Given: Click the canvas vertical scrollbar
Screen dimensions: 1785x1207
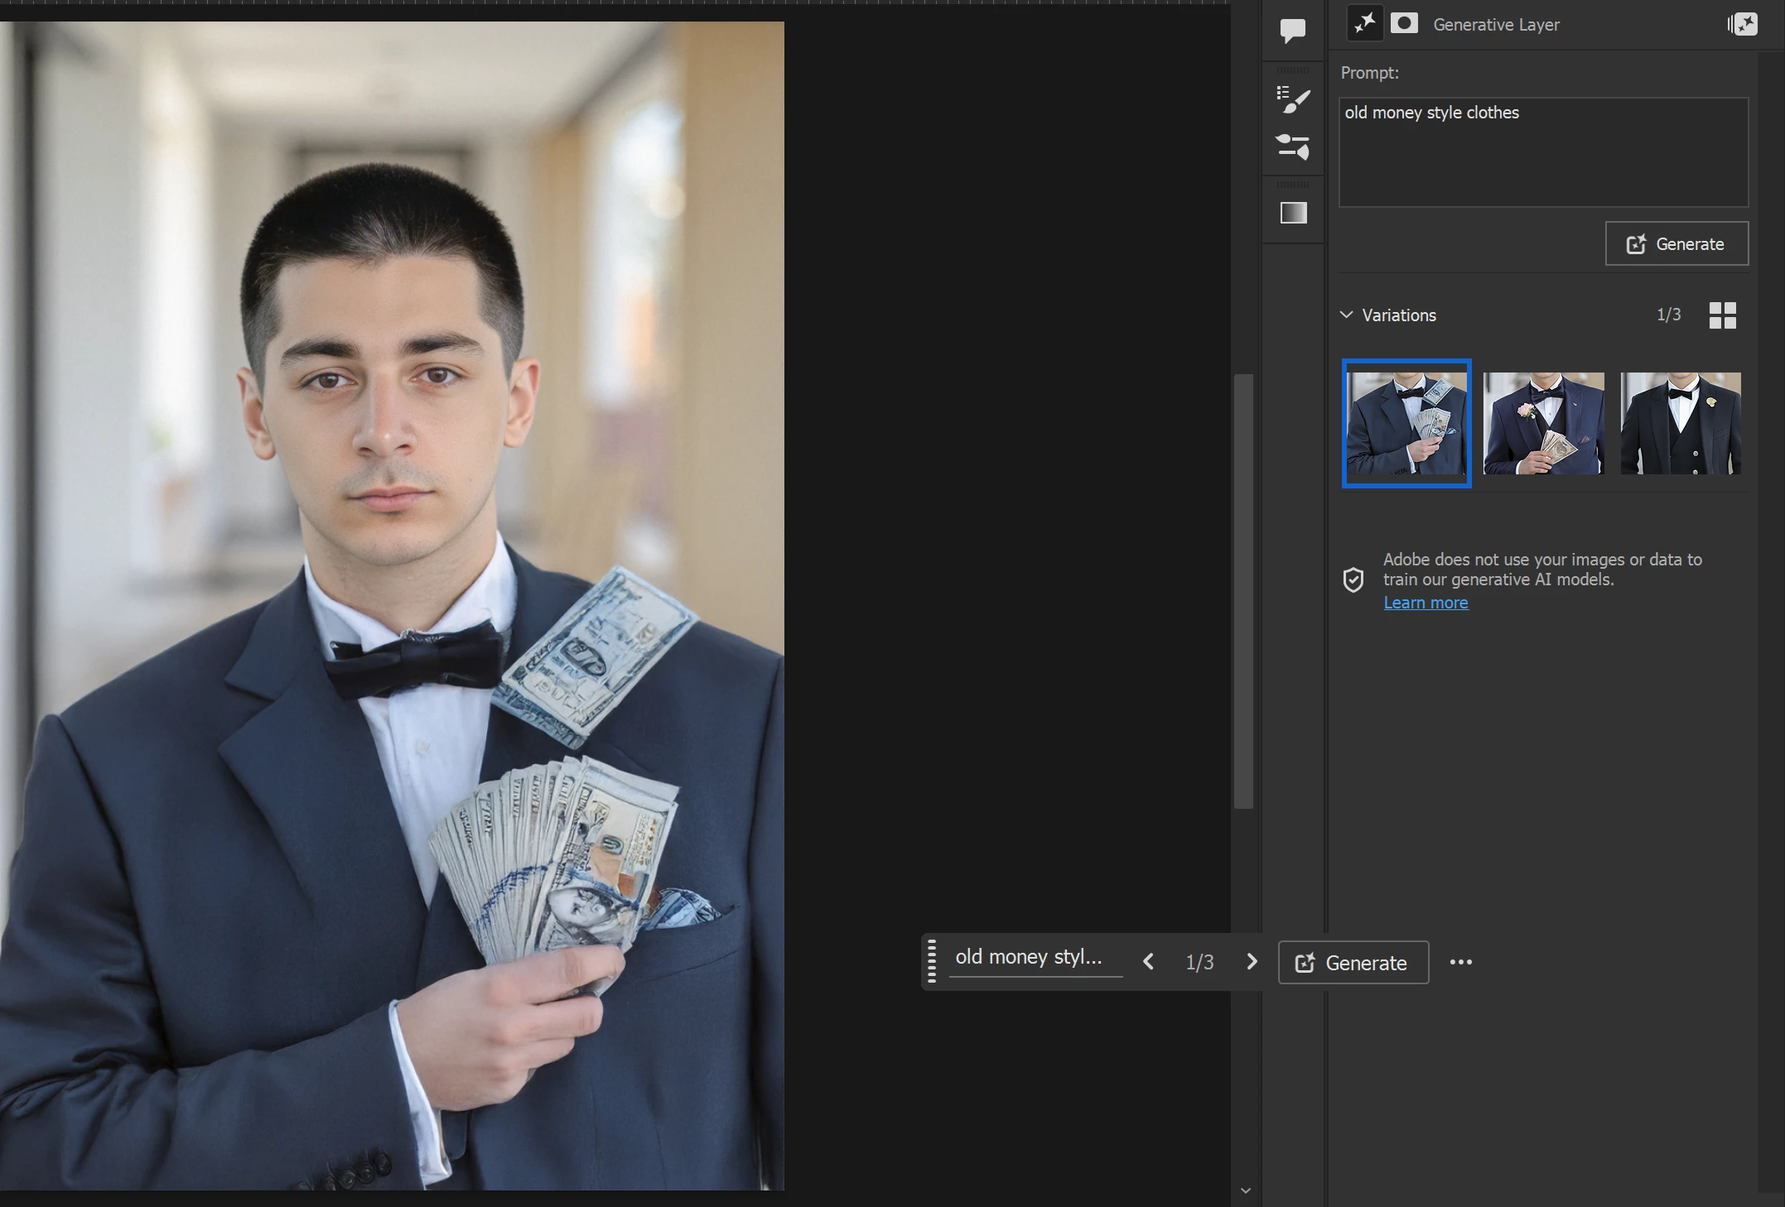Looking at the screenshot, I should (x=1242, y=591).
